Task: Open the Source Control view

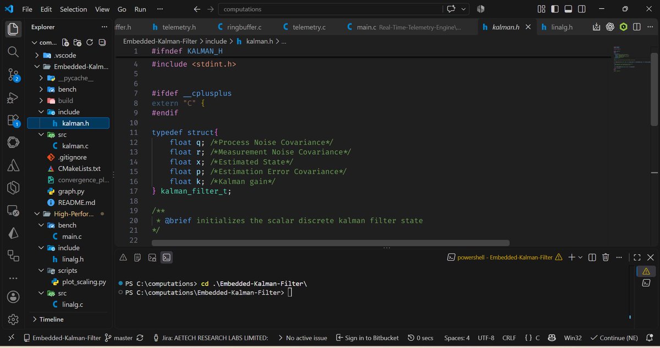Action: 13,75
